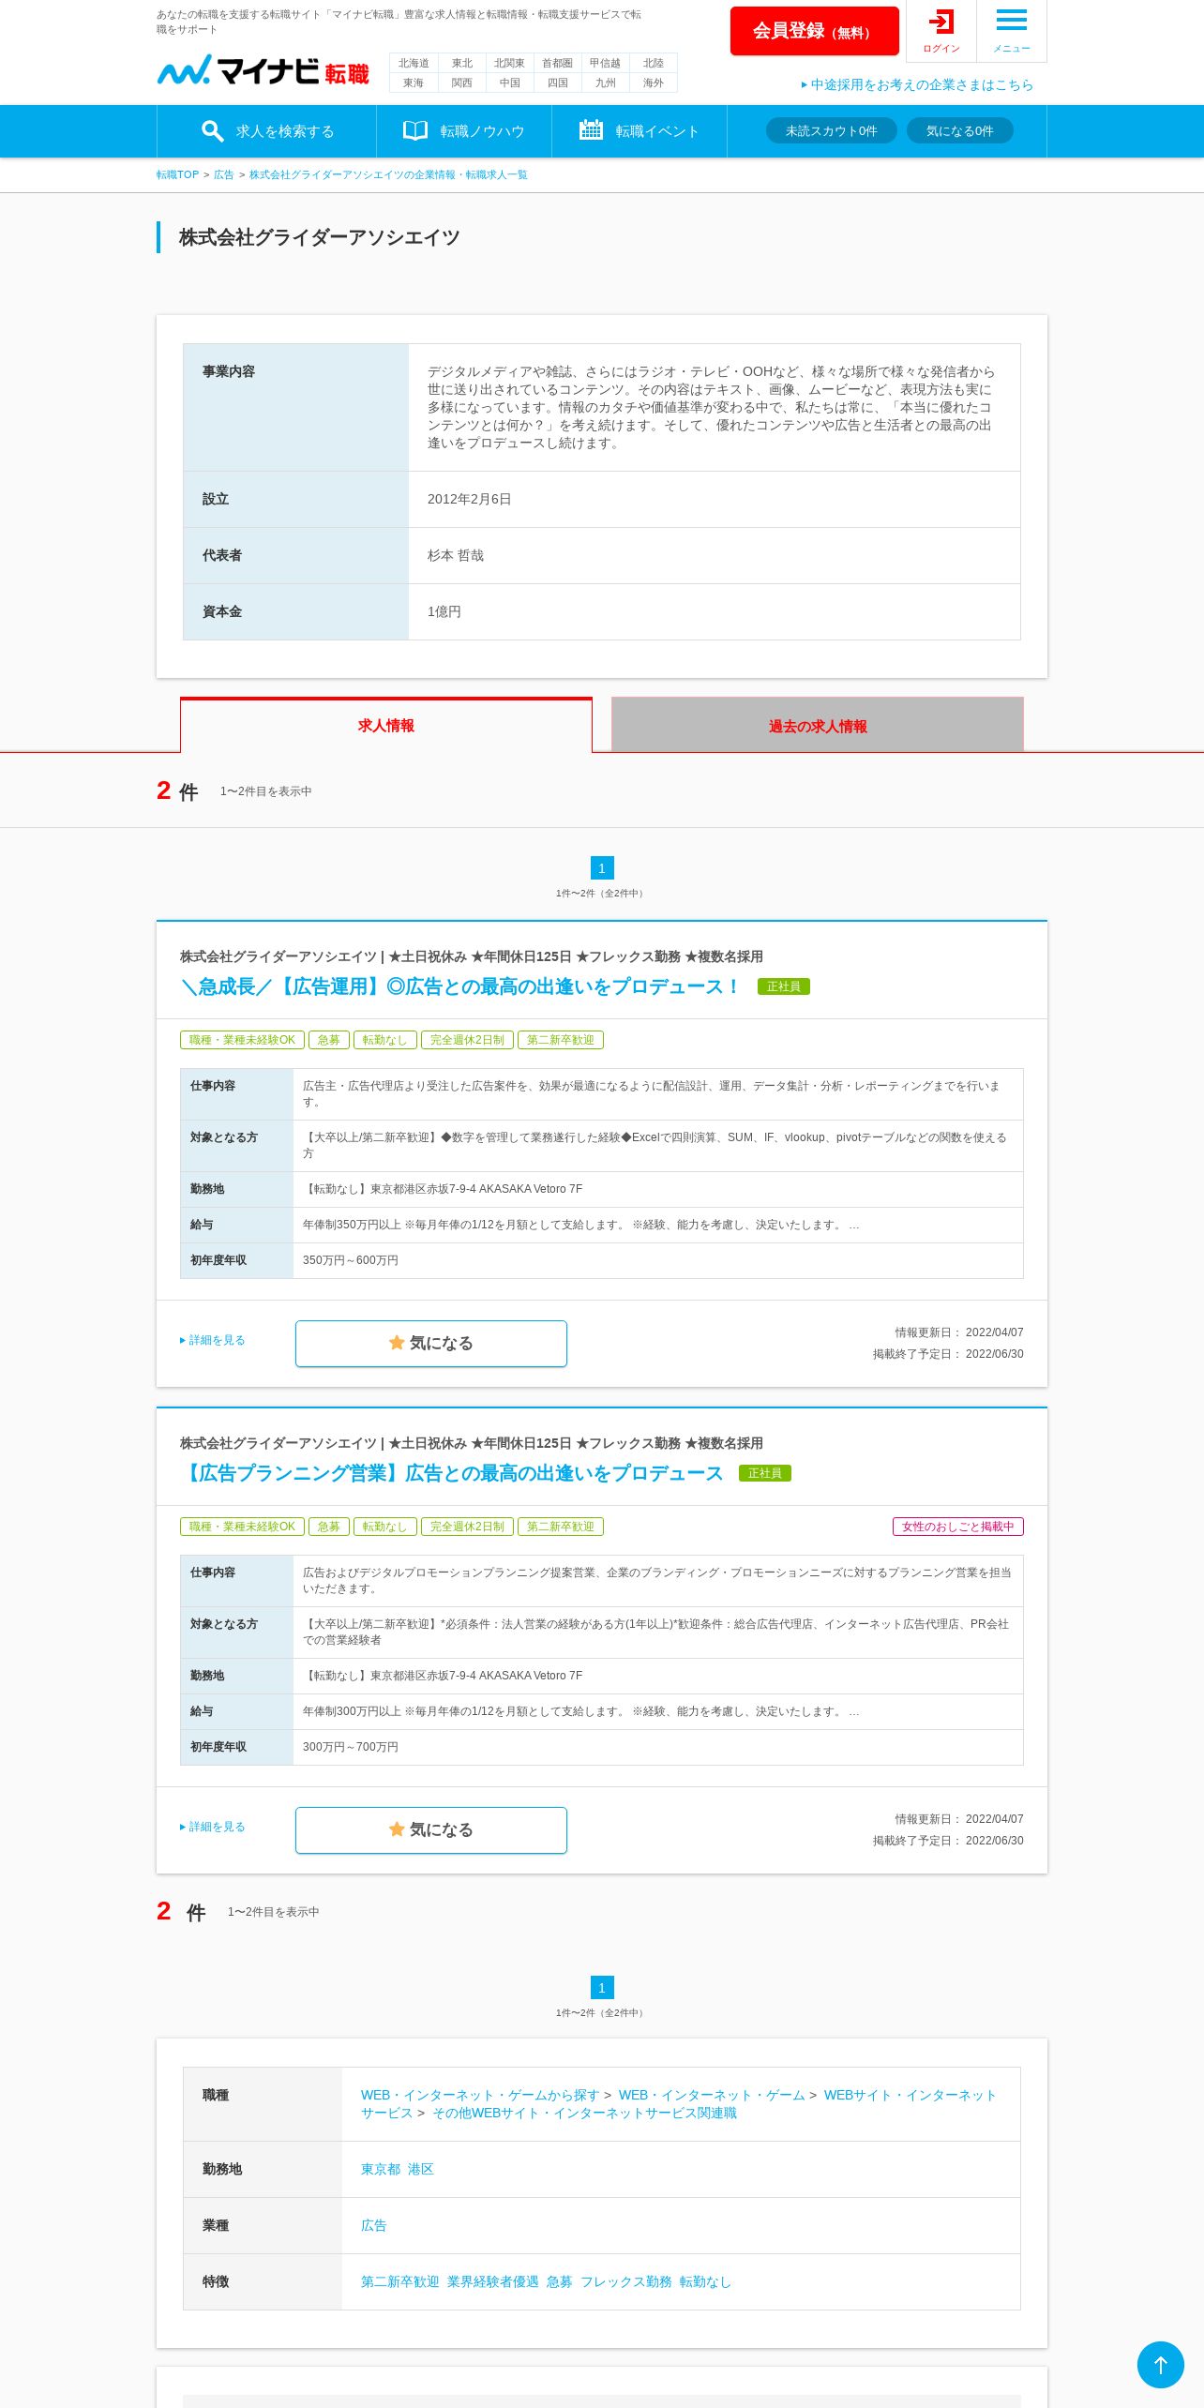Select the 350万円～600万円 salary text
Viewport: 1204px width, 2408px height.
click(351, 1260)
